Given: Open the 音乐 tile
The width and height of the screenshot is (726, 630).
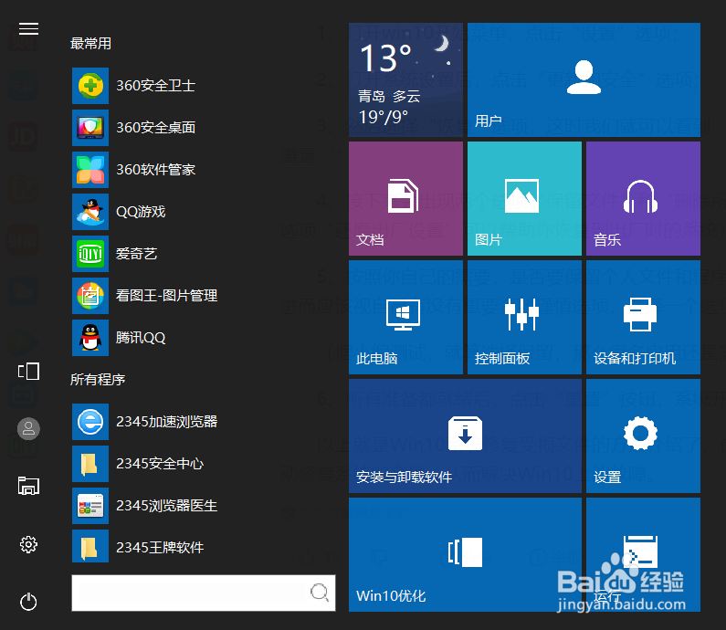Looking at the screenshot, I should [643, 198].
